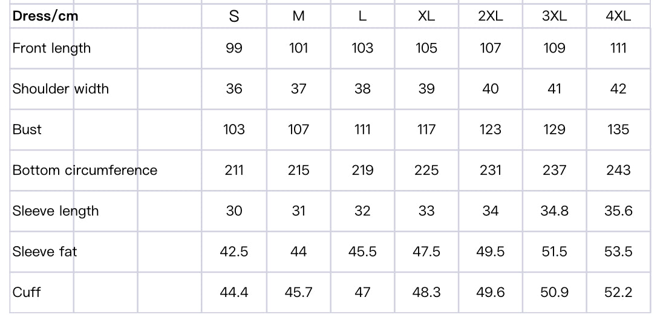Click the Front length row label

[51, 48]
